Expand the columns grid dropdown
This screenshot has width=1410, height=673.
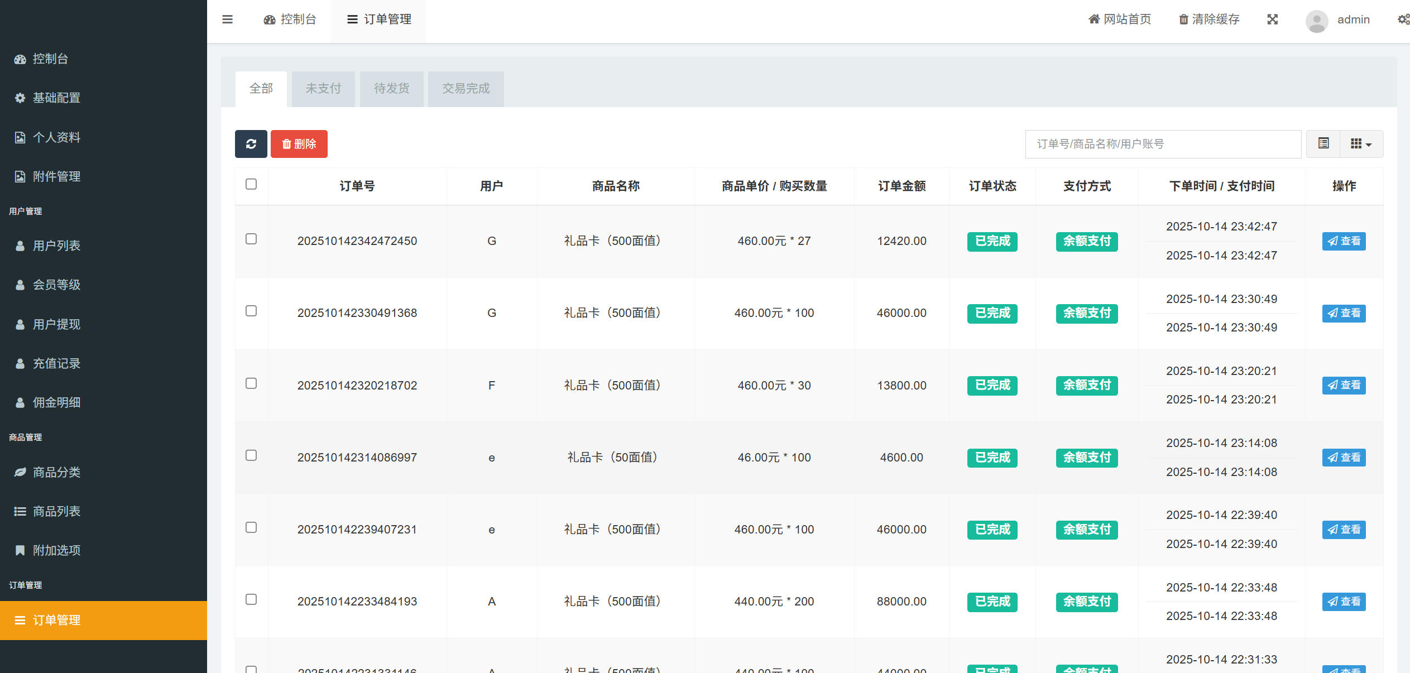click(x=1361, y=144)
